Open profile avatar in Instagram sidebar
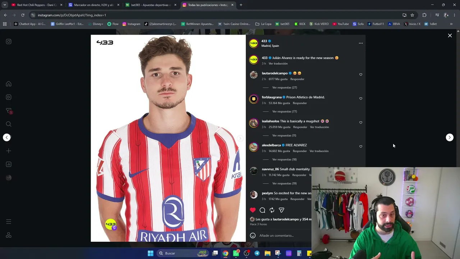Image resolution: width=460 pixels, height=259 pixels. tap(9, 178)
